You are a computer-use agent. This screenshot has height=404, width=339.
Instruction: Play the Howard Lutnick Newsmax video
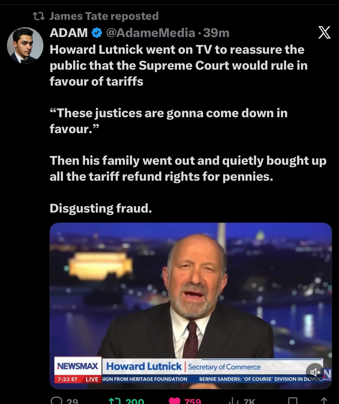click(x=191, y=306)
